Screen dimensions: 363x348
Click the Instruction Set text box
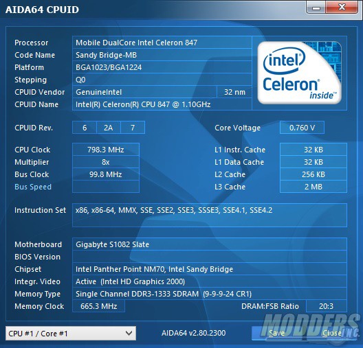210,215
